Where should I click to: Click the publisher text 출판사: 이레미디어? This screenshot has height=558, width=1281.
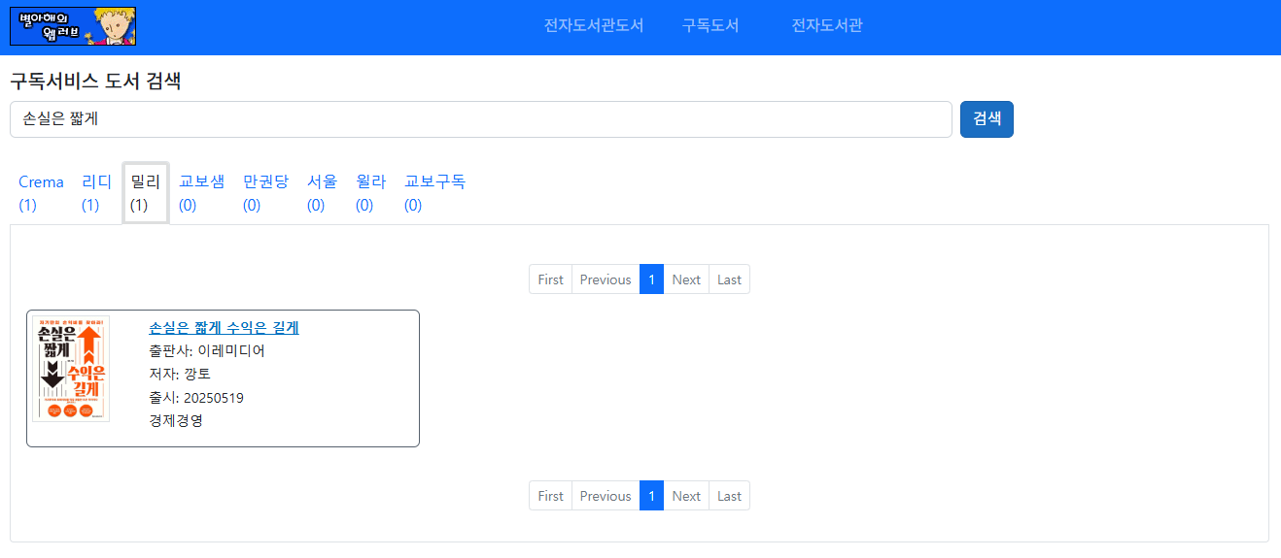coord(207,351)
